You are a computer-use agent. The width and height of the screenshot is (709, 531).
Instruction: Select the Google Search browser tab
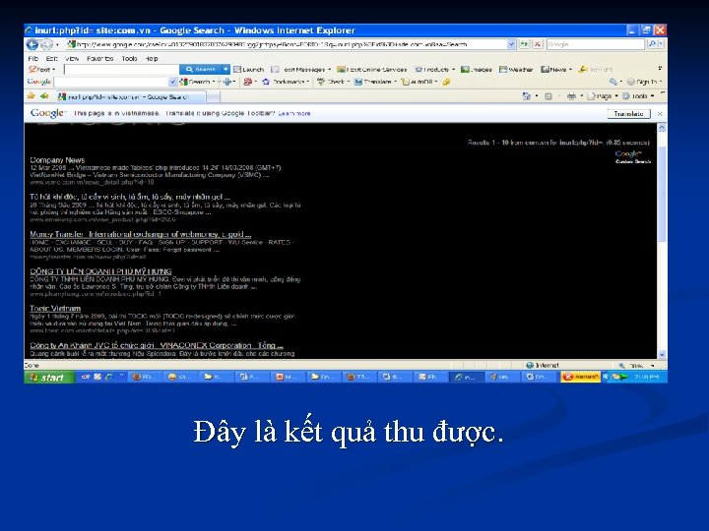[130, 96]
